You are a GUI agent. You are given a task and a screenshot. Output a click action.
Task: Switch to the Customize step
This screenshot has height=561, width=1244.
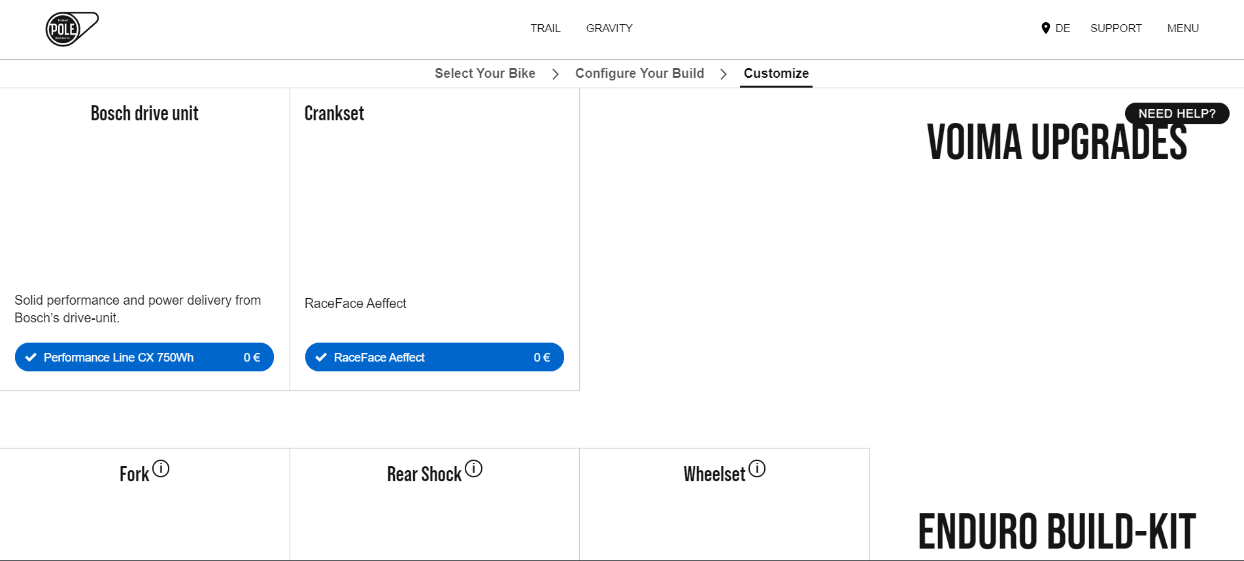(x=776, y=73)
